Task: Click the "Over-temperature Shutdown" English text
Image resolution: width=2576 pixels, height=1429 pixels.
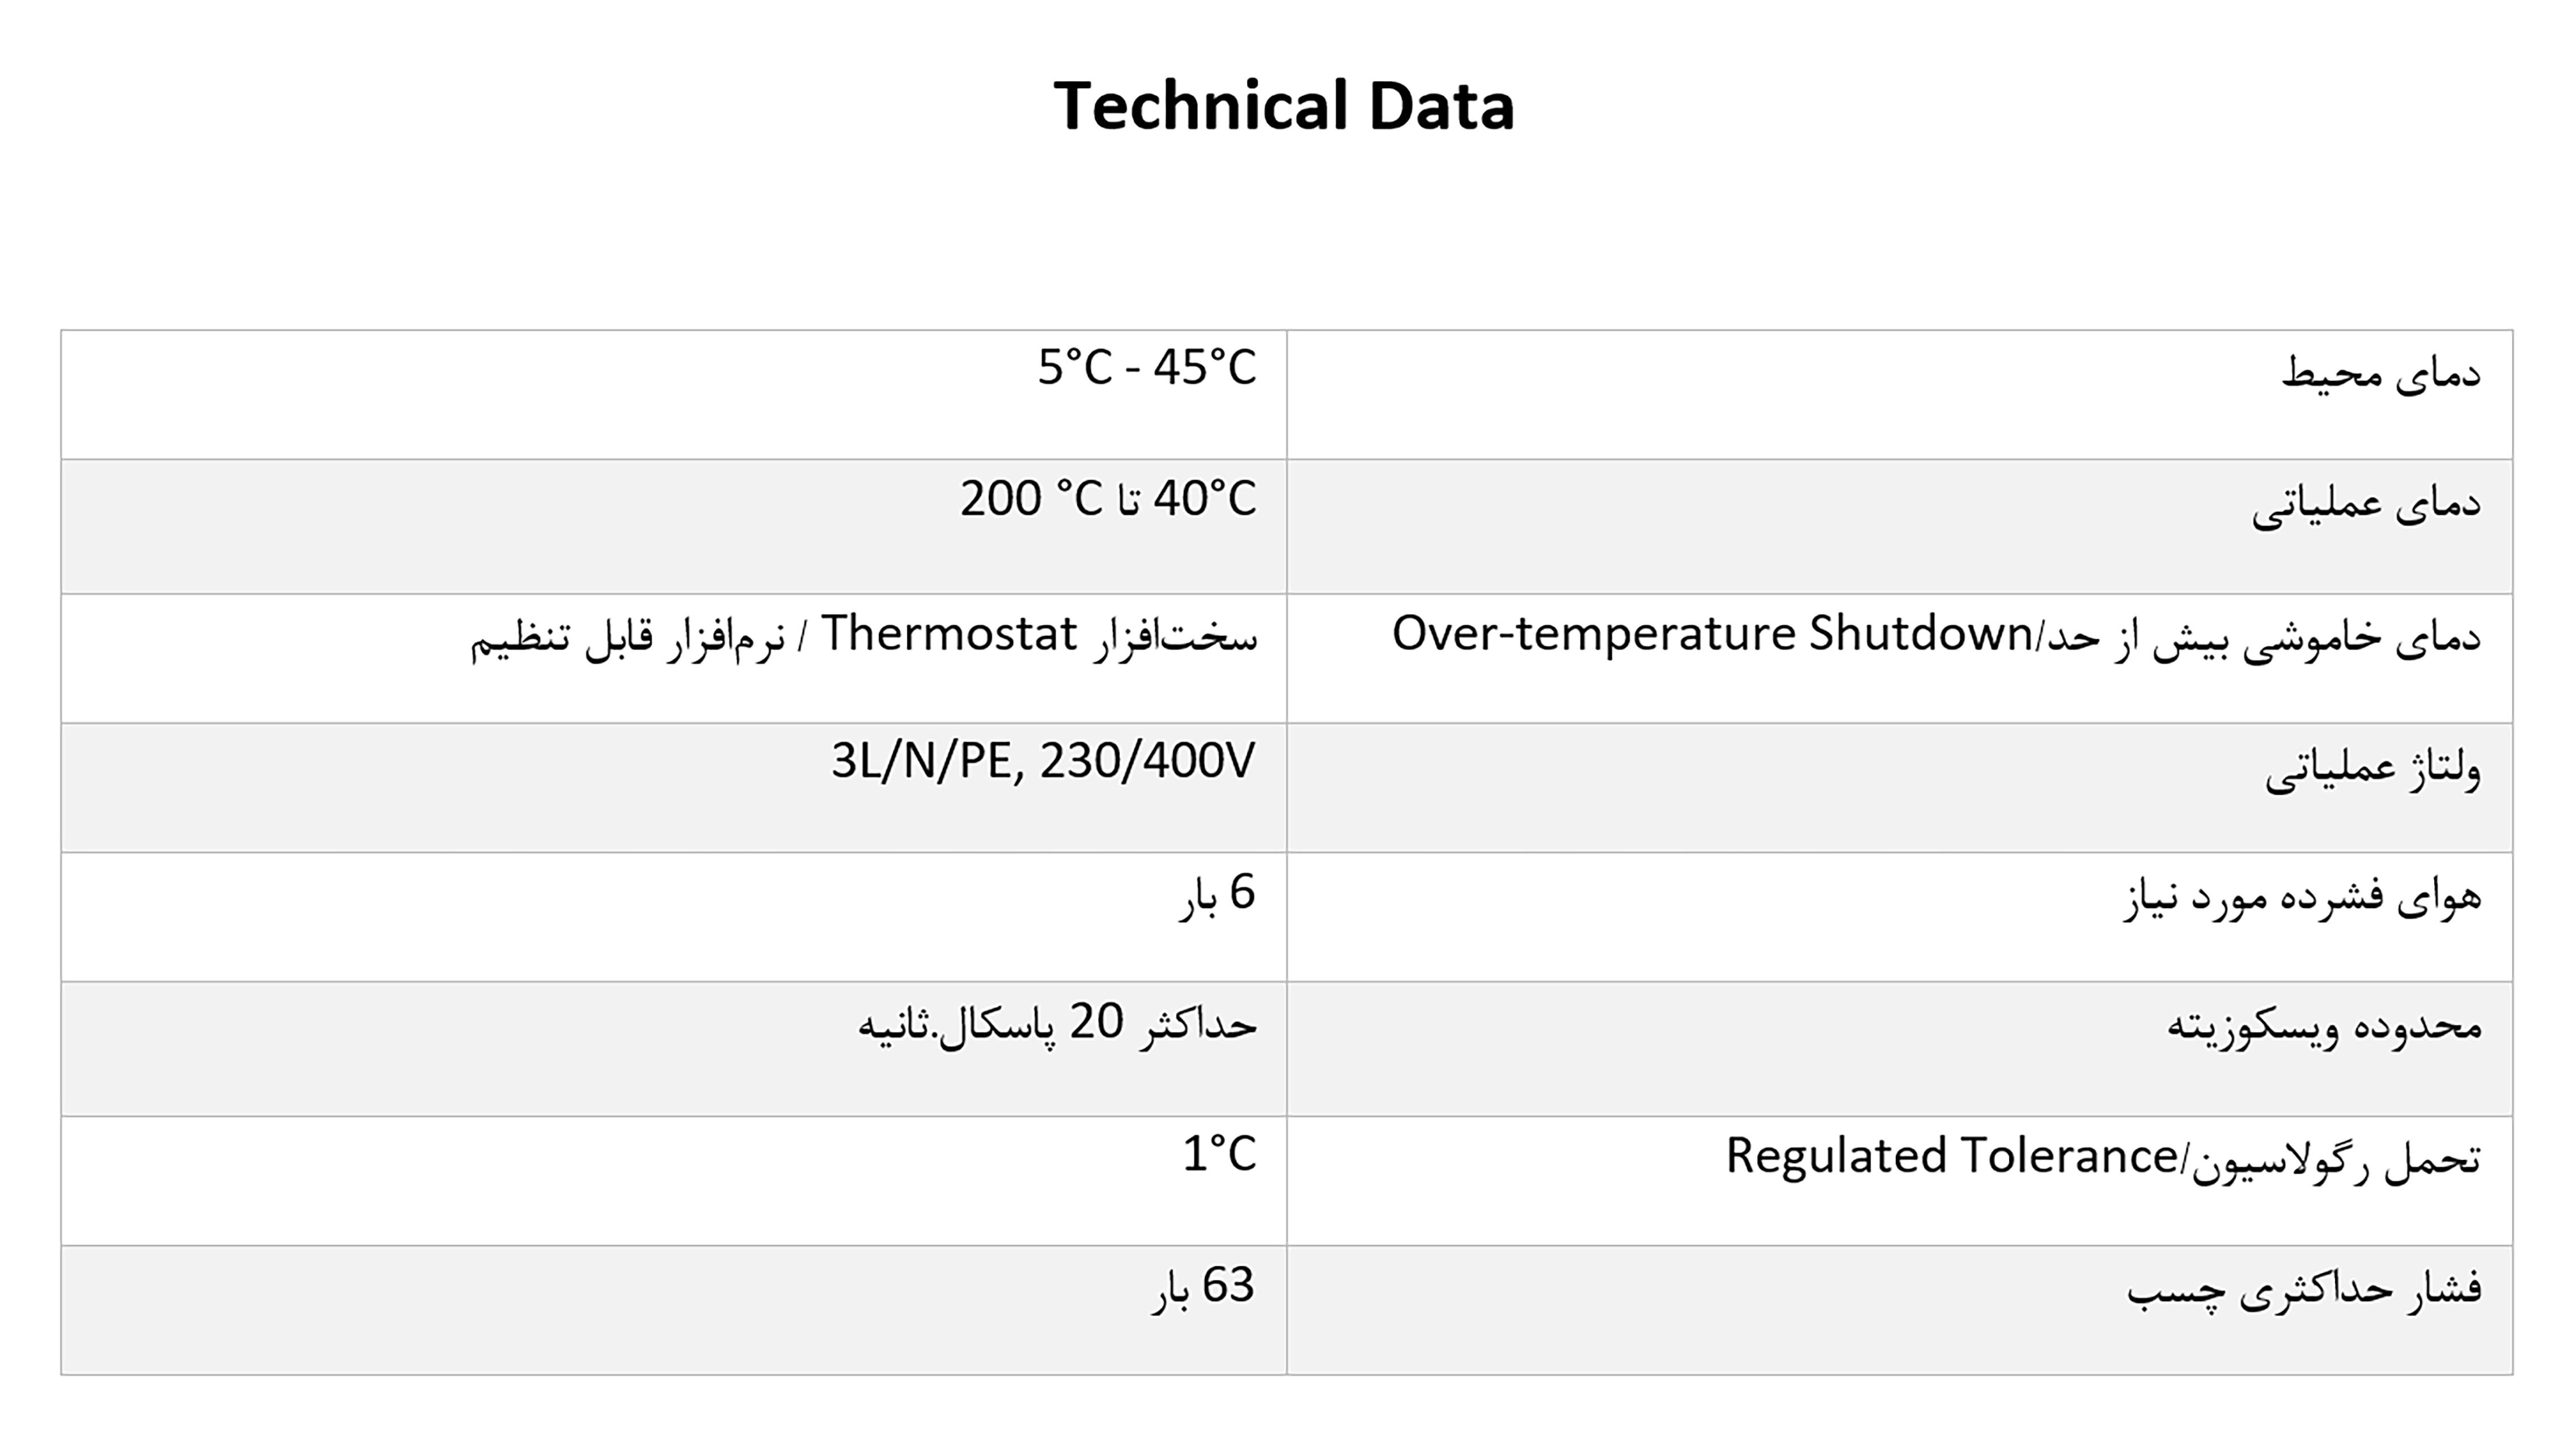Action: coord(1711,634)
